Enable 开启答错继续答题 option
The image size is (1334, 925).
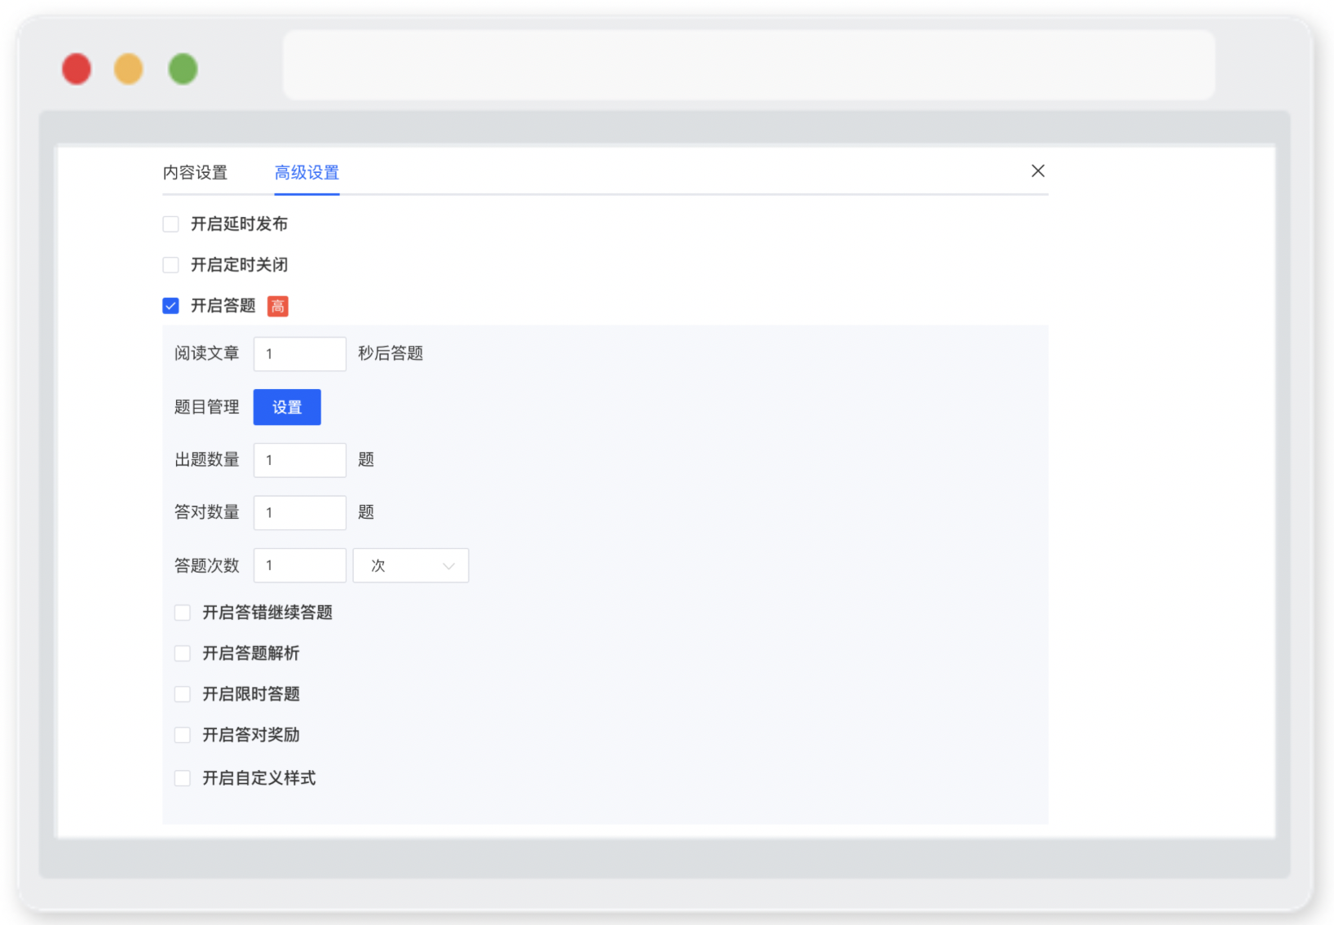183,613
